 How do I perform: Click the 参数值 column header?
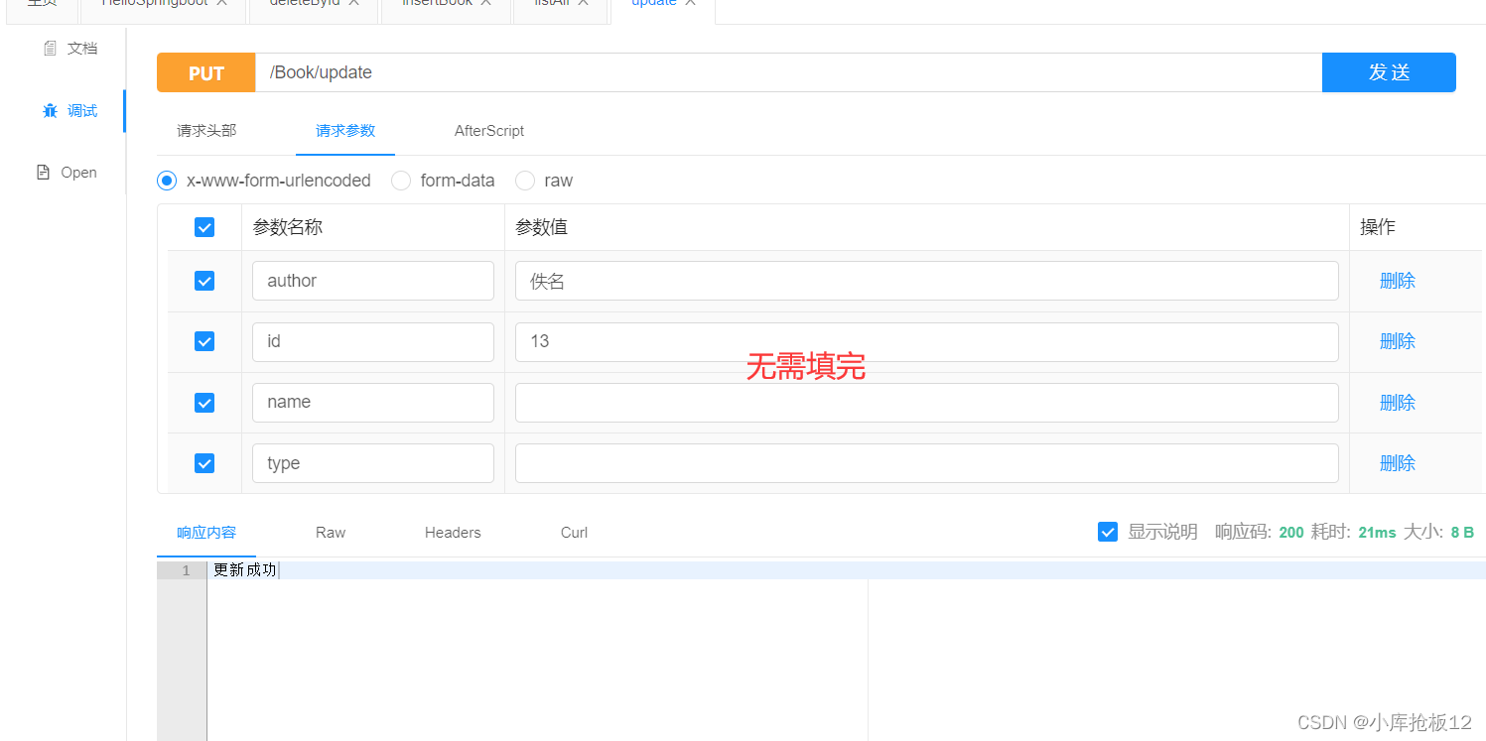[x=542, y=227]
